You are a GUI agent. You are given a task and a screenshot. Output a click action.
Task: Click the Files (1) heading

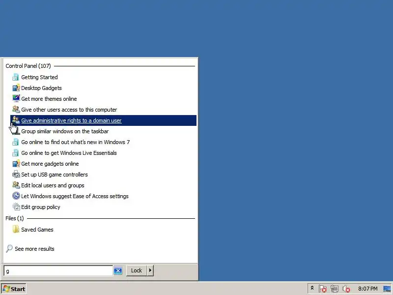[15, 218]
